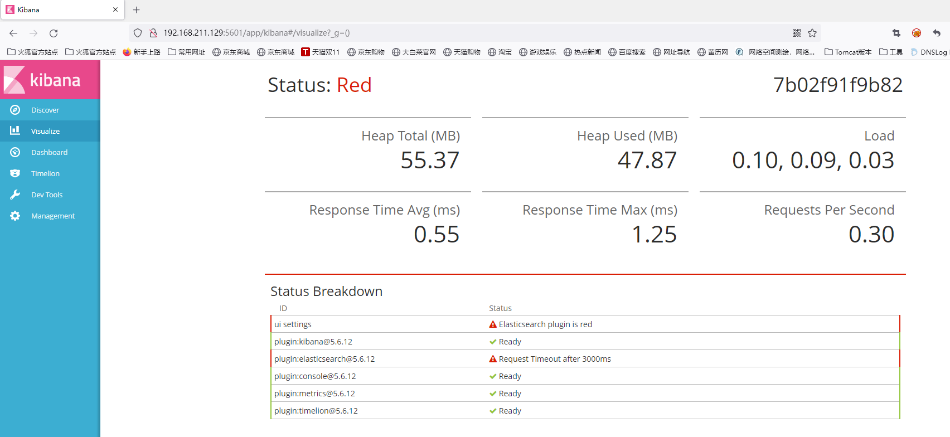Screen dimensions: 950x437
Task: Click the Status Red heading
Action: coord(319,85)
